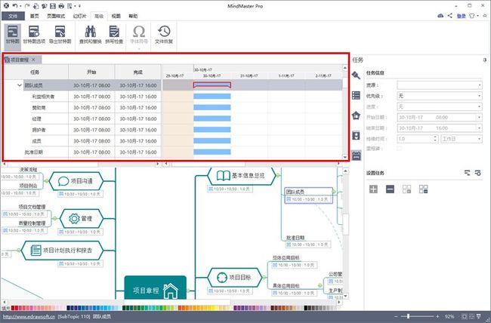This screenshot has height=323, width=491.
Task: Open the undo history dropdown arrow
Action: pos(20,6)
